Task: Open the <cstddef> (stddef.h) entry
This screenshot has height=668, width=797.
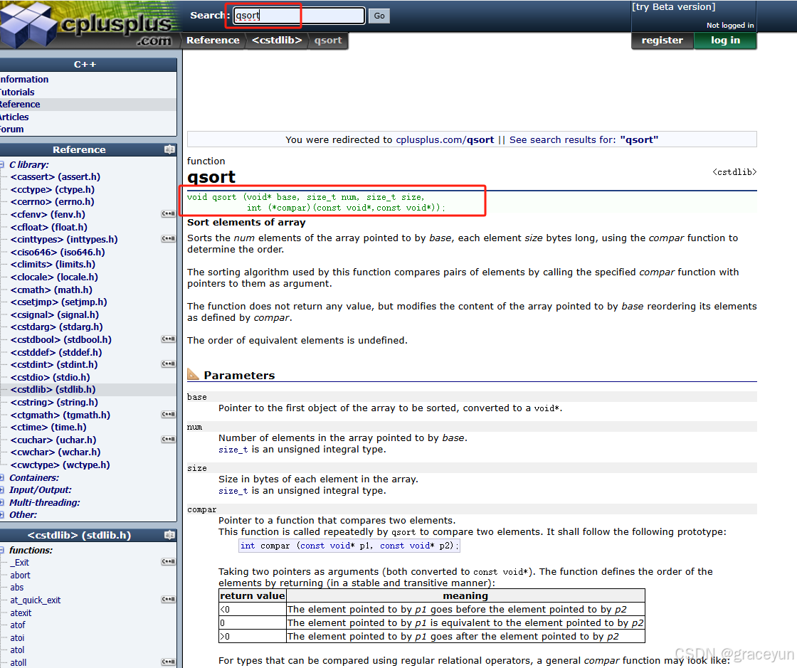Action: [56, 352]
